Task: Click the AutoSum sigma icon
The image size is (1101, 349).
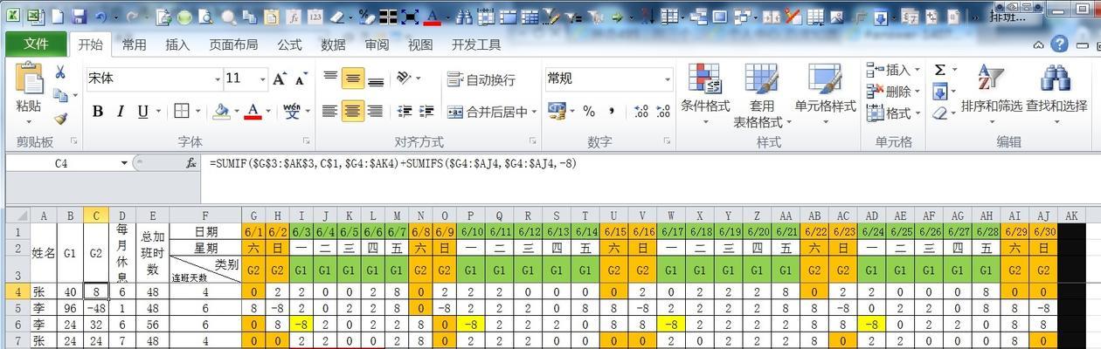Action: (939, 70)
